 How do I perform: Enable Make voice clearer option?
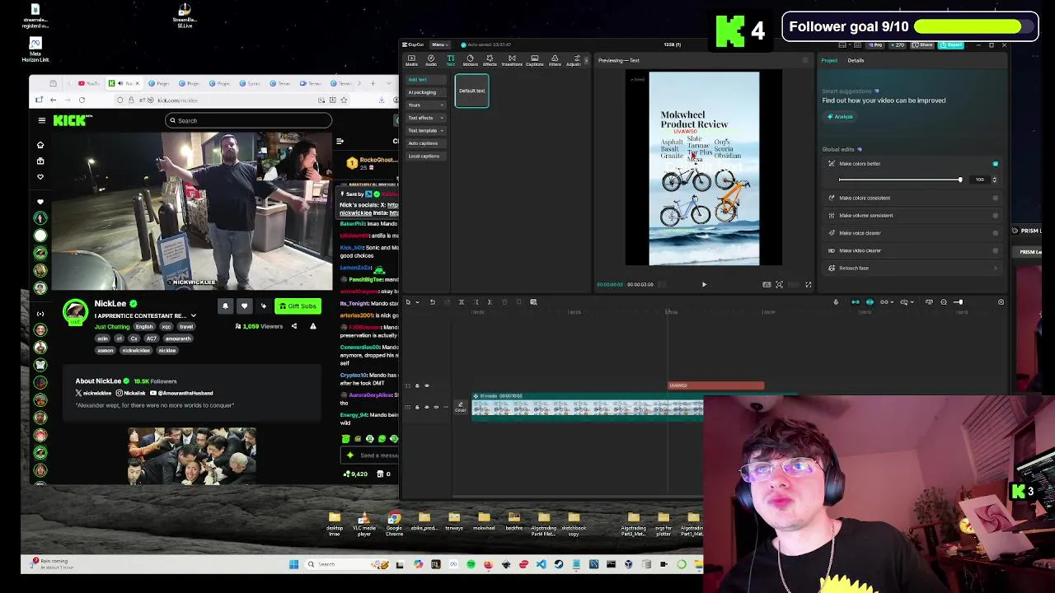(x=996, y=233)
